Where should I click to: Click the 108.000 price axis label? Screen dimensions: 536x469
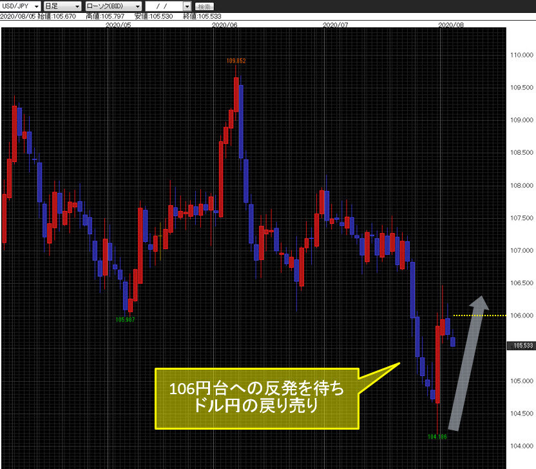(x=522, y=185)
